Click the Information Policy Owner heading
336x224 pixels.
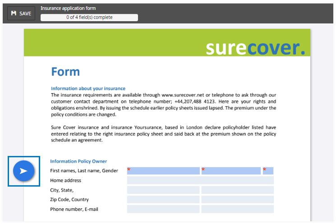(x=78, y=161)
